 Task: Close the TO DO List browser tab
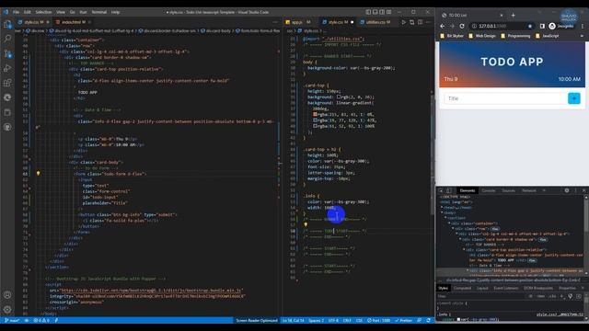(x=501, y=16)
